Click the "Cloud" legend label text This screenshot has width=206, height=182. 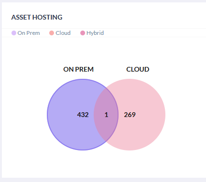point(63,33)
